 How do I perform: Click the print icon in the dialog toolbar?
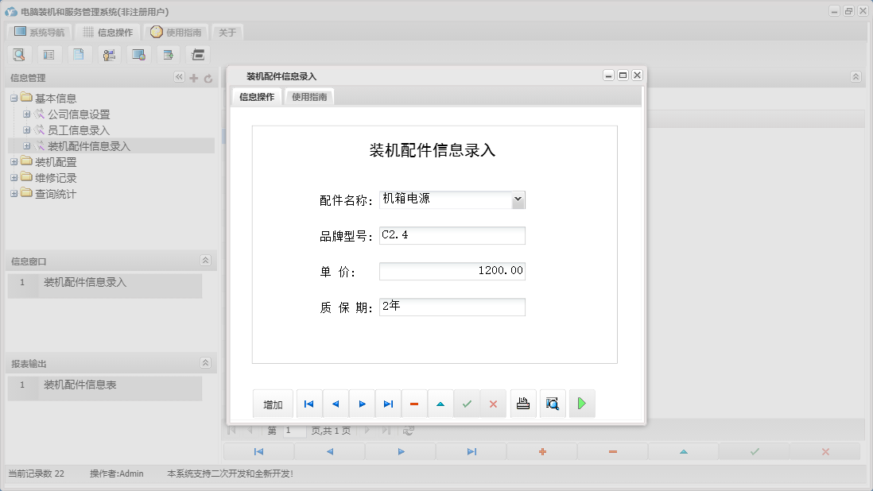(522, 404)
